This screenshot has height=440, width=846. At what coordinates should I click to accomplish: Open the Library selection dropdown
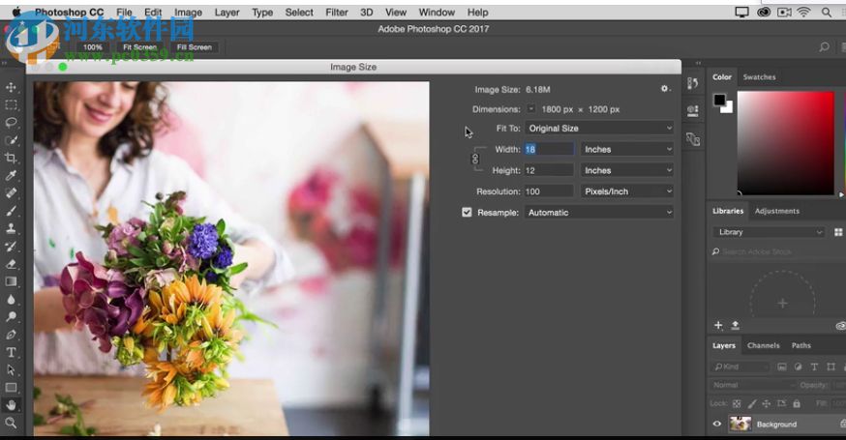769,232
